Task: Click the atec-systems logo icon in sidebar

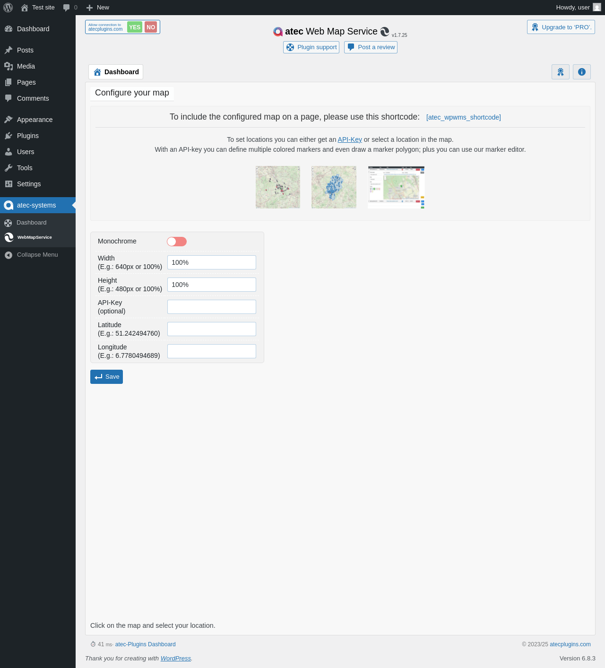Action: coord(9,205)
